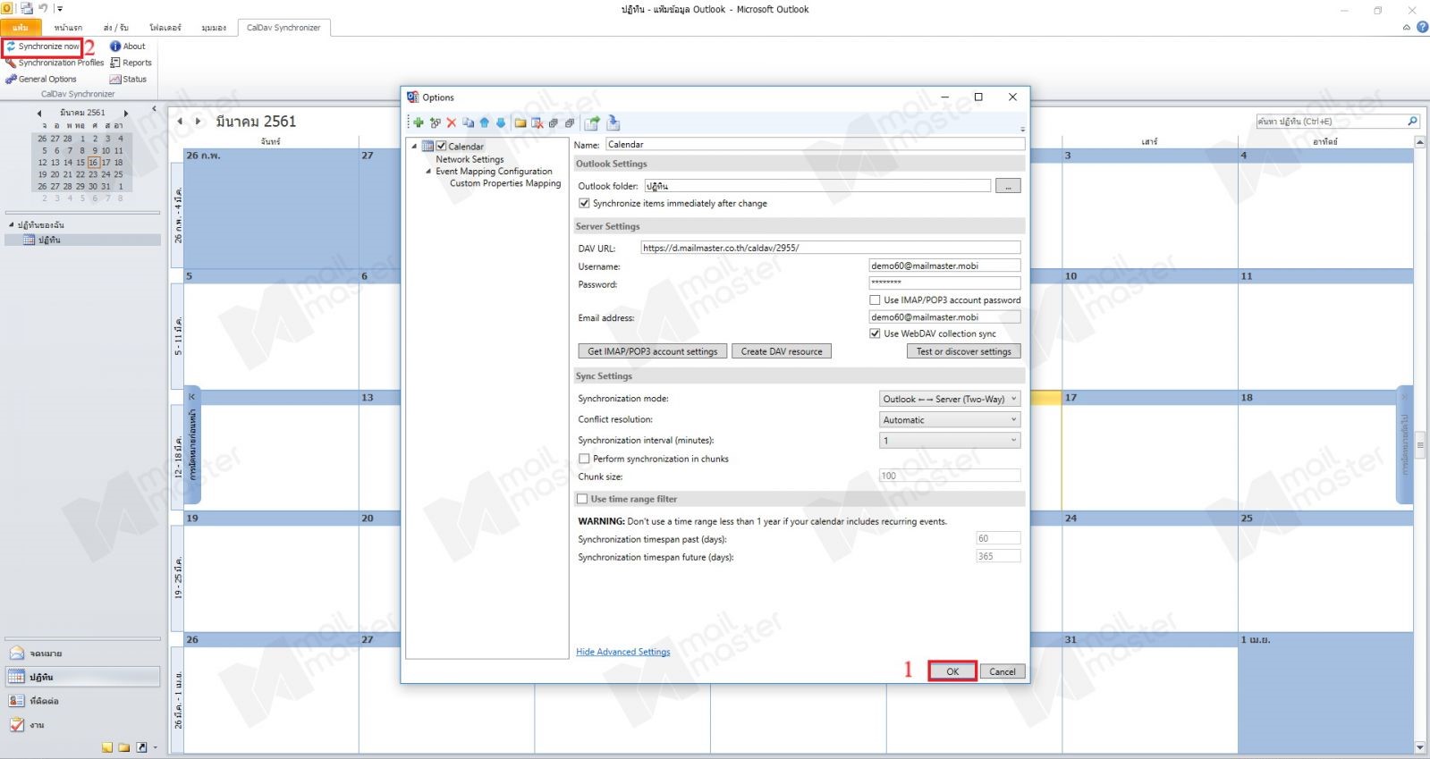Delete selected profile with red X
Screen dimensions: 1430x759
coord(452,122)
